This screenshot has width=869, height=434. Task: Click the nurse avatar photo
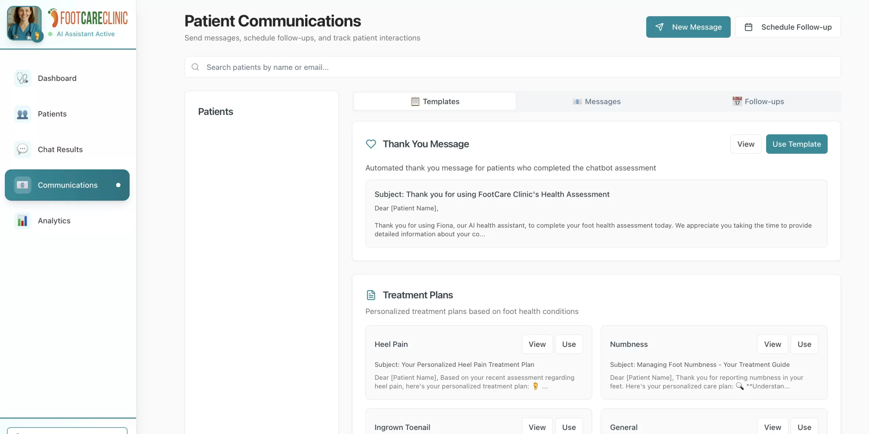click(x=24, y=23)
